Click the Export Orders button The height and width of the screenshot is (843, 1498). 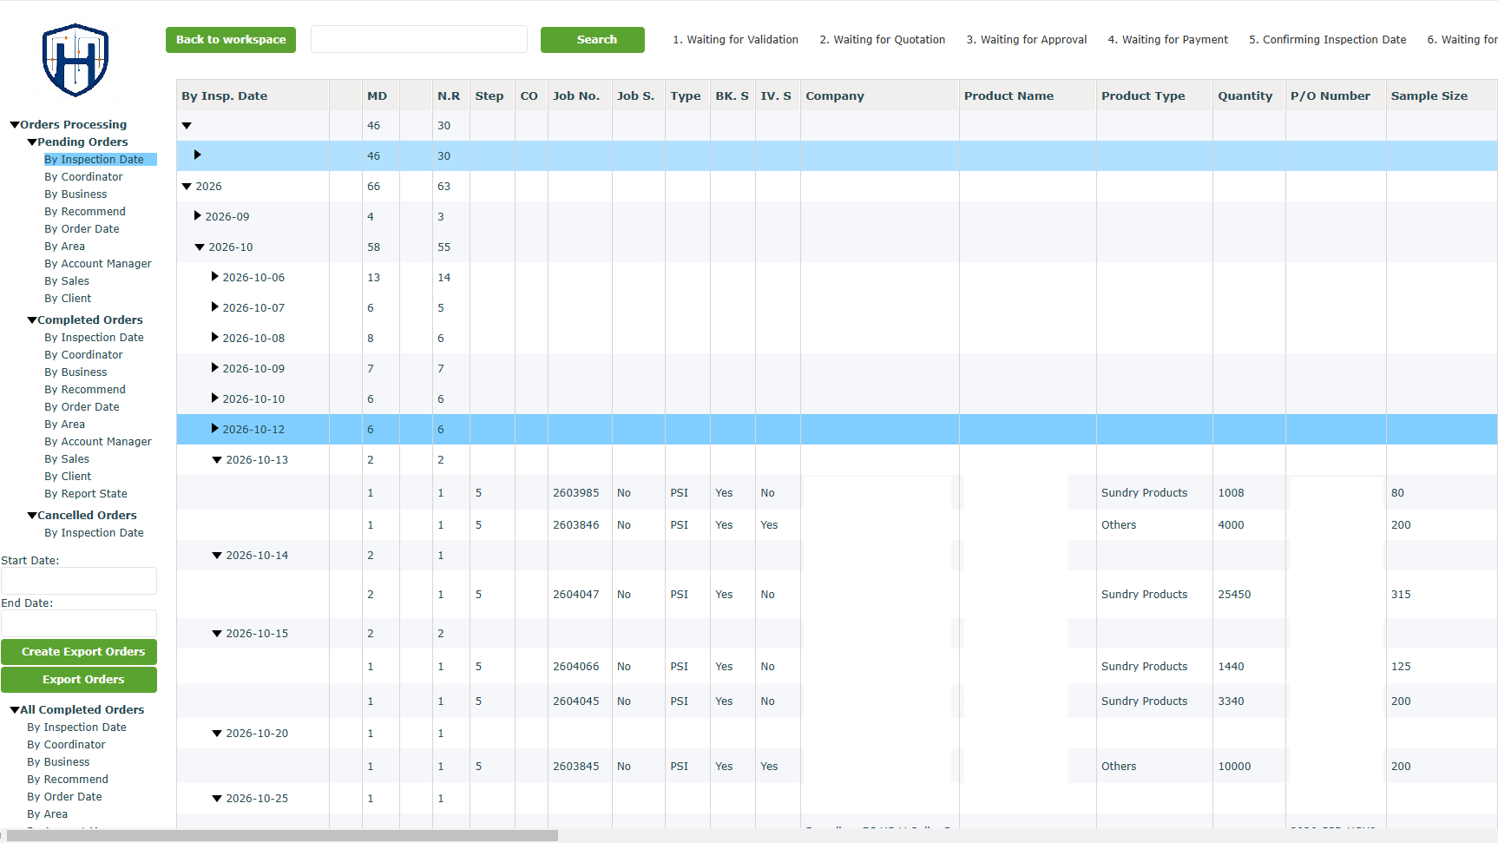click(x=79, y=680)
